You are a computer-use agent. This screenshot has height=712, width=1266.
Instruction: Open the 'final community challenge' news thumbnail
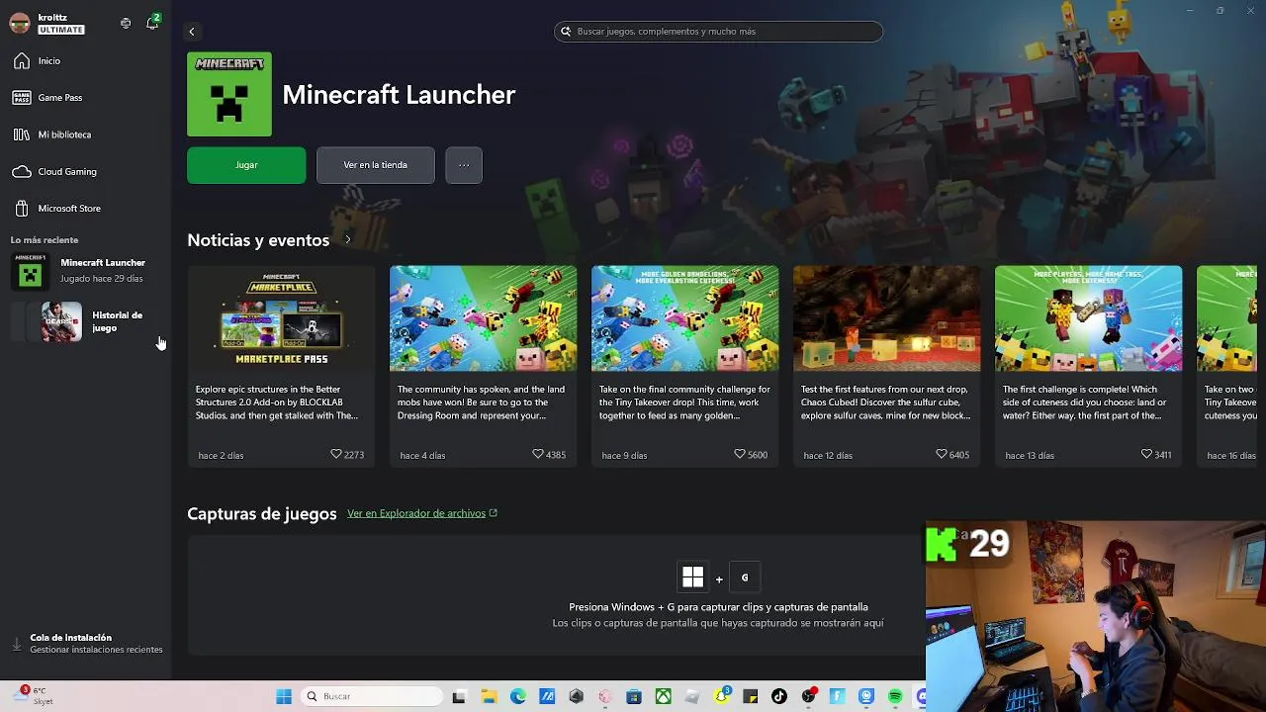click(x=684, y=318)
